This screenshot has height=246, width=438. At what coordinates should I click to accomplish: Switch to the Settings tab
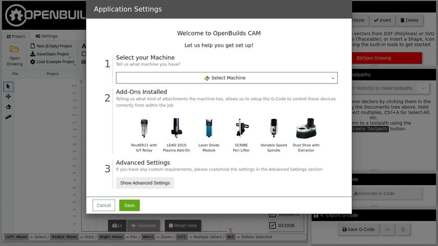click(46, 36)
